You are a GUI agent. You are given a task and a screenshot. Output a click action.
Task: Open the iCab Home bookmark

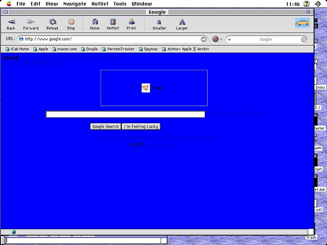pyautogui.click(x=17, y=49)
